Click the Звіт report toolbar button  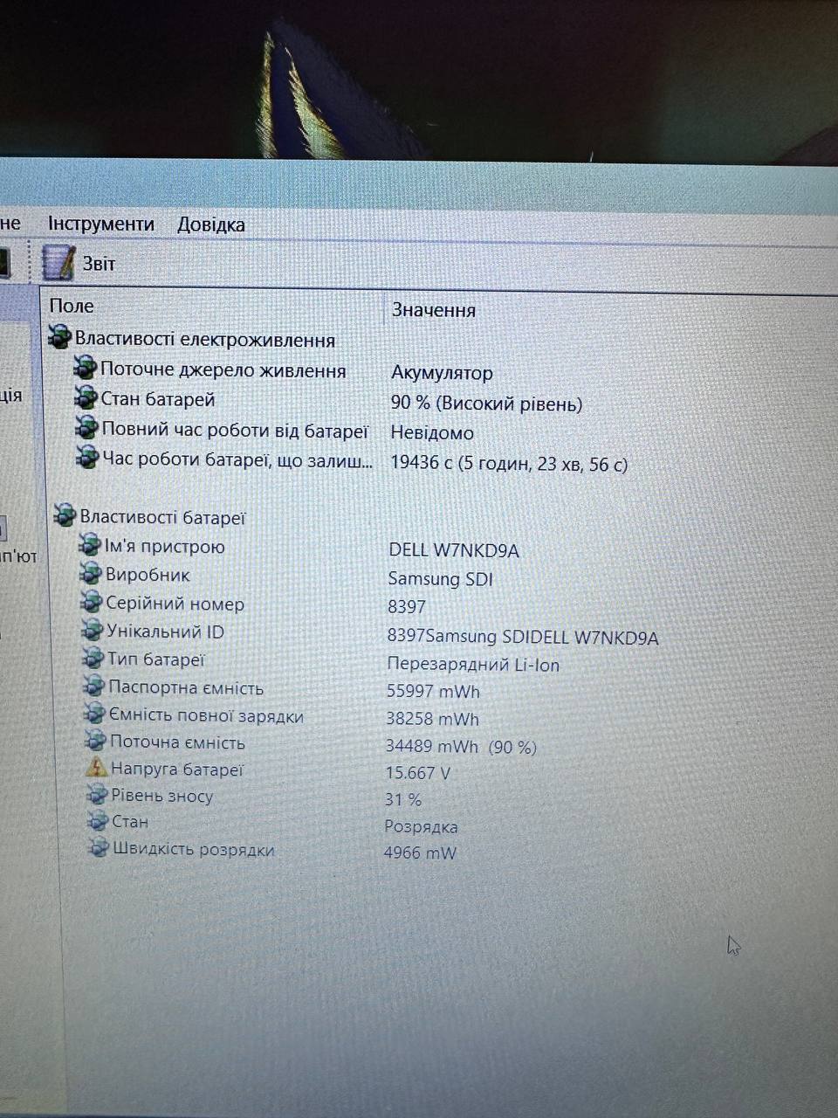point(79,263)
